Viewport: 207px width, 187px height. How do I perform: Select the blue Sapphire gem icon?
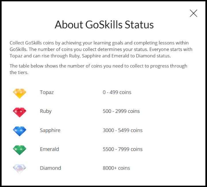click(x=20, y=131)
